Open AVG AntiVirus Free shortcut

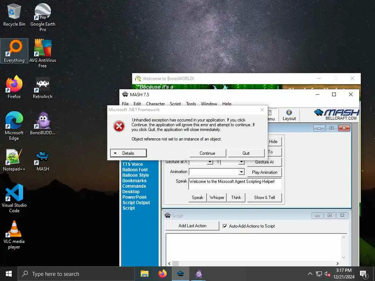(x=42, y=53)
